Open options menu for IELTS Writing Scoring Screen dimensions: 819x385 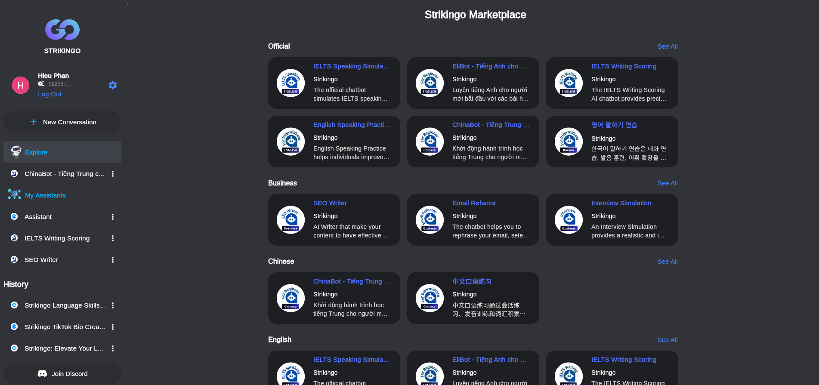click(113, 238)
